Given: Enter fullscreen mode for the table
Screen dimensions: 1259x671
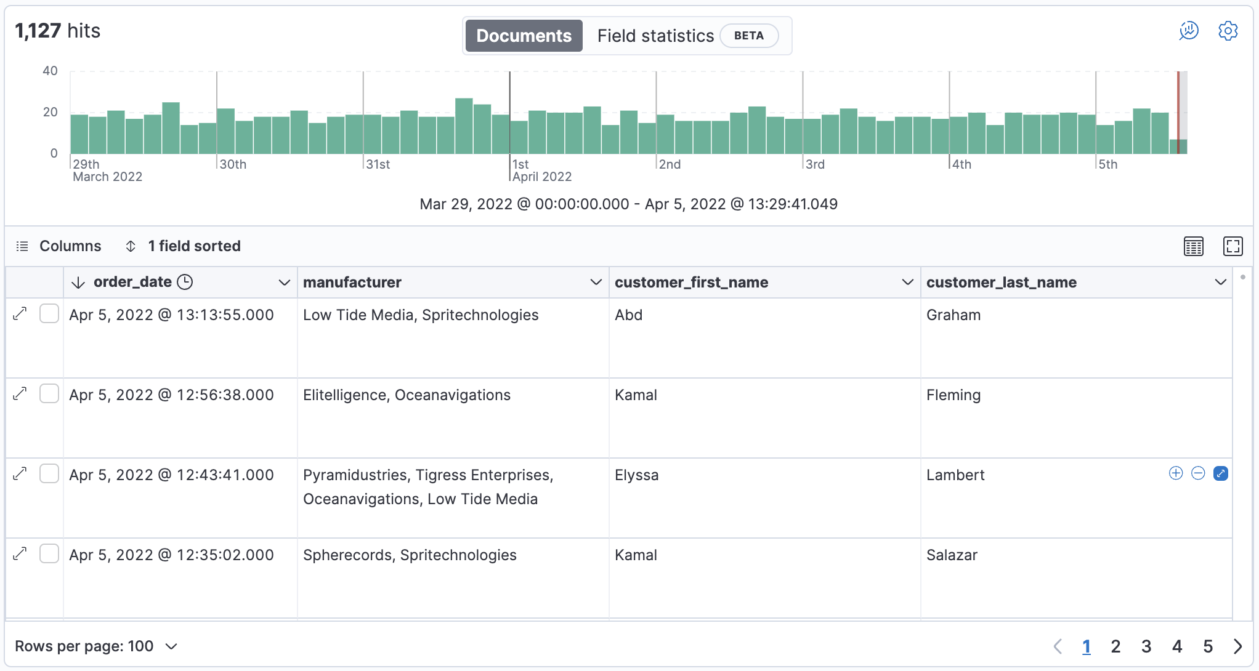Looking at the screenshot, I should coord(1233,246).
